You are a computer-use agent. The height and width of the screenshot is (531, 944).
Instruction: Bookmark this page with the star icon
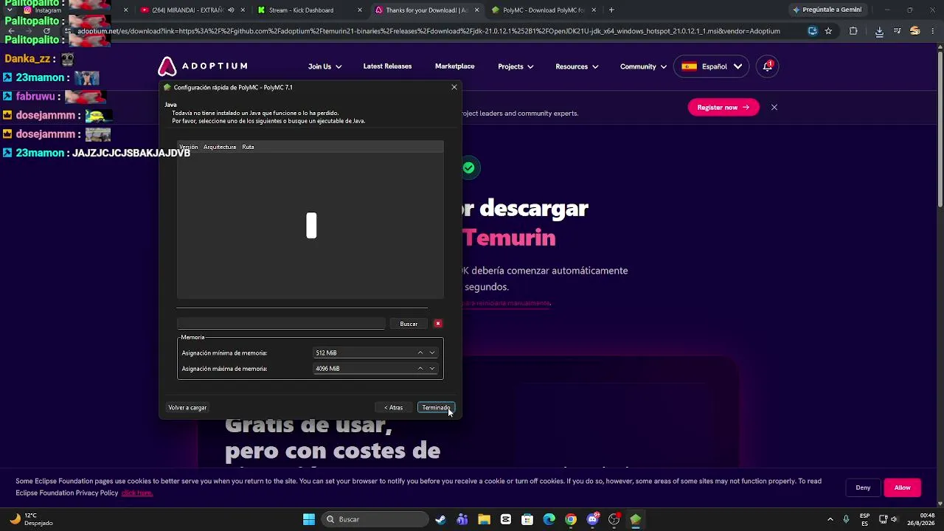coord(828,31)
